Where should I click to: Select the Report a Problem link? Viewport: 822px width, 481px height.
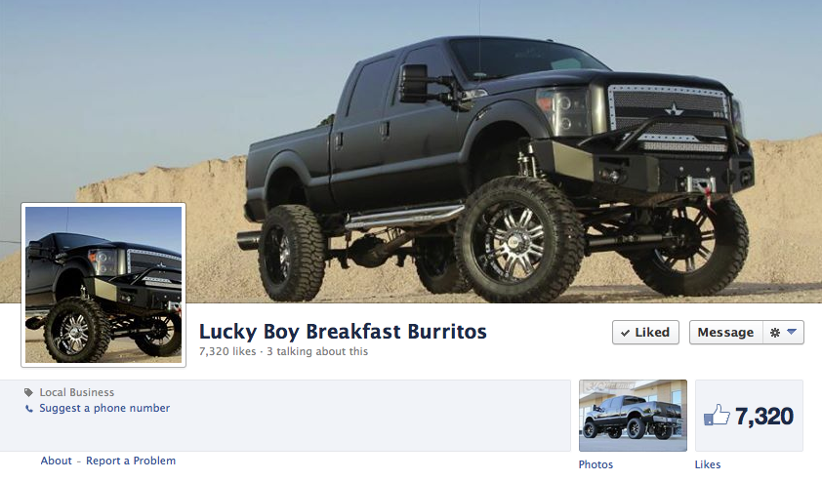coord(131,461)
